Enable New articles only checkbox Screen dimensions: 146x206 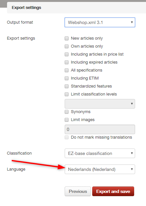coord(67,38)
